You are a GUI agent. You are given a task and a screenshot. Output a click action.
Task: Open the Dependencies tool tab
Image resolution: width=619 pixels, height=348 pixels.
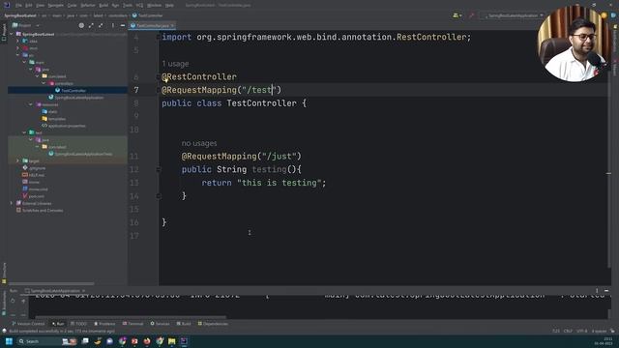(x=213, y=324)
